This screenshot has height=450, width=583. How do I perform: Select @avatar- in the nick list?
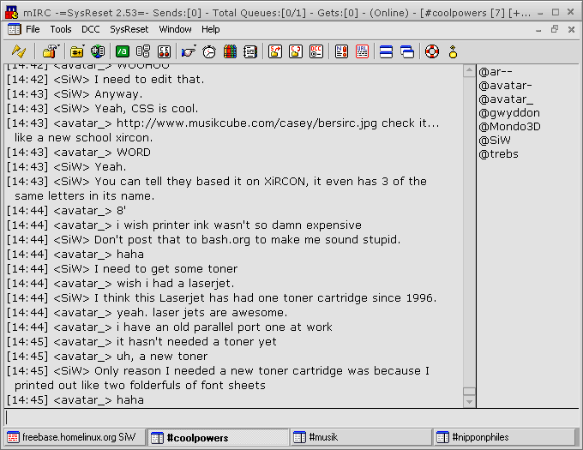click(x=505, y=86)
